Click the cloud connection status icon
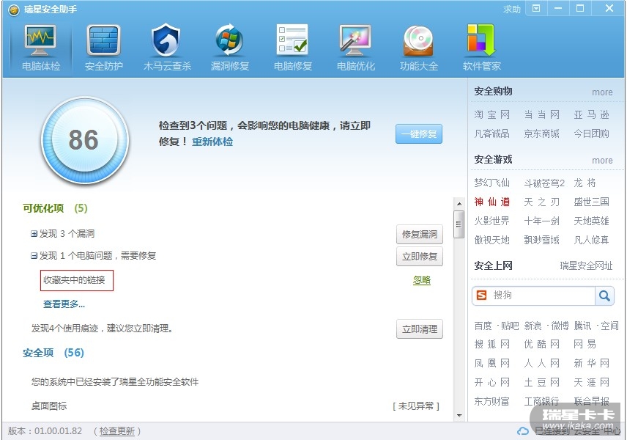 click(x=523, y=431)
